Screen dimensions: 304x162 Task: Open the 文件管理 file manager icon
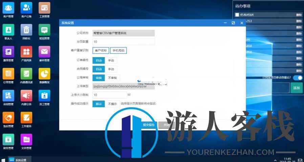point(26,140)
